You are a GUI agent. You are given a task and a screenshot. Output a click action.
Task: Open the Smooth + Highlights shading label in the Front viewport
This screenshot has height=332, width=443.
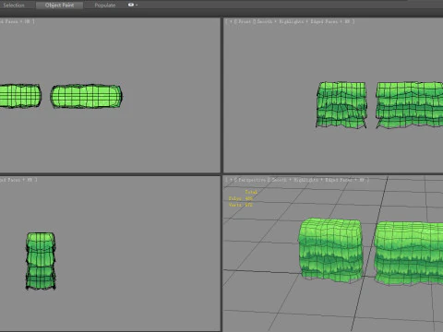(281, 21)
